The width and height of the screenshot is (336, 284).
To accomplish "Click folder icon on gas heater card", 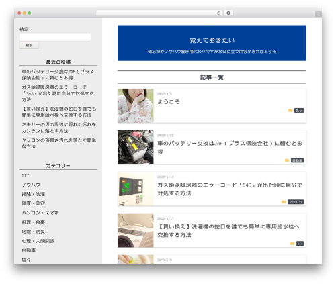I will [284, 202].
